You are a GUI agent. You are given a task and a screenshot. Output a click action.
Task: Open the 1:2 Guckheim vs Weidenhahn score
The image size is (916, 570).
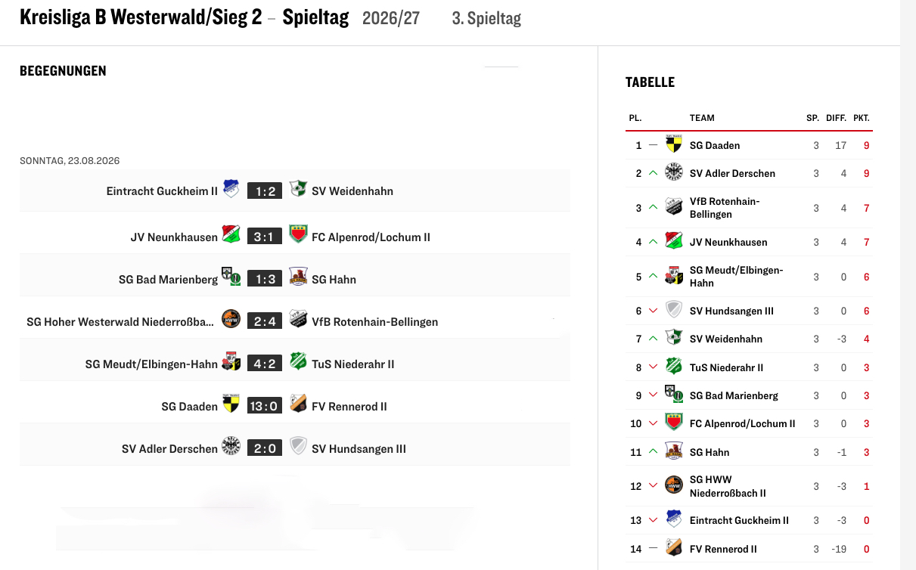(265, 191)
